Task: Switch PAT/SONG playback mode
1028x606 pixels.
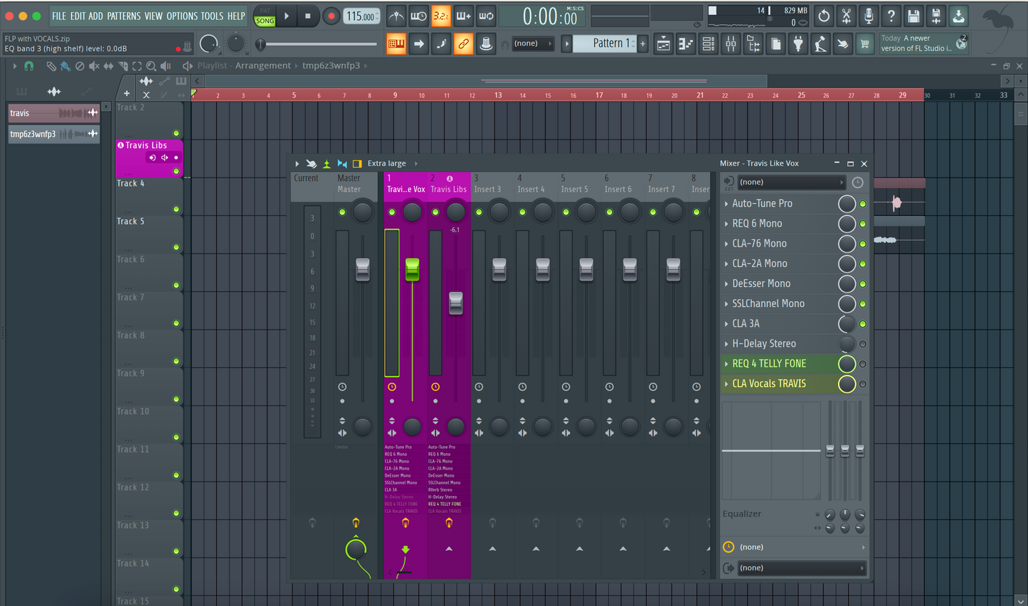Action: tap(265, 16)
